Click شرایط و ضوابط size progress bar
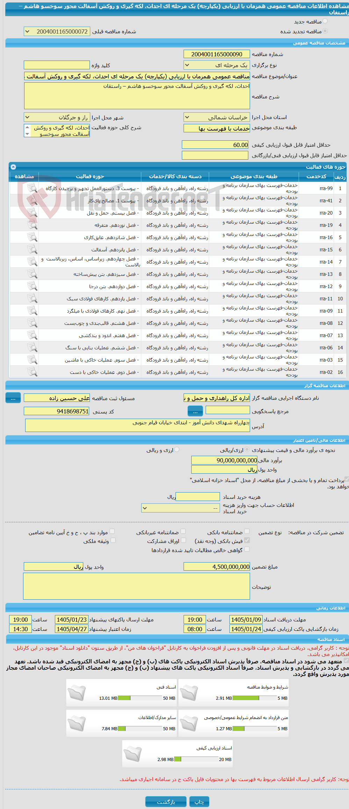Screen dimensions: 349x809 tap(255, 698)
